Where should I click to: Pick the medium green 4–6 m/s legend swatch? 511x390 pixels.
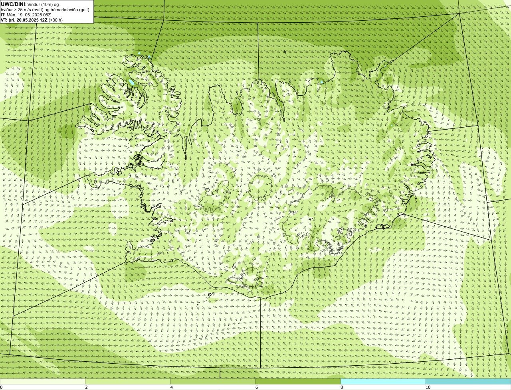(213, 382)
